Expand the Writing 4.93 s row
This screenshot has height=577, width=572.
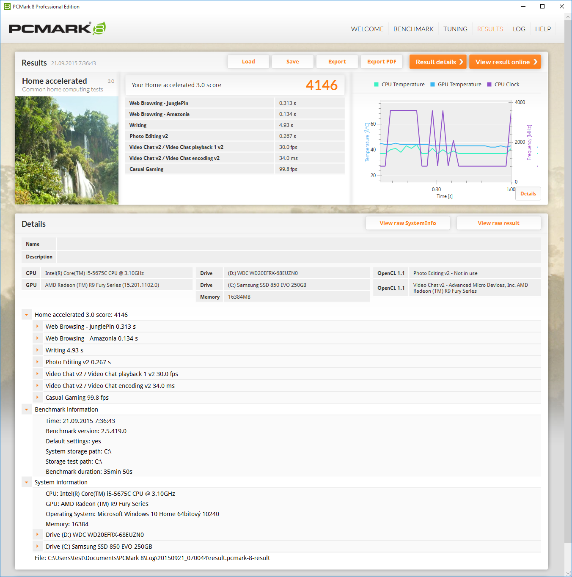point(38,350)
